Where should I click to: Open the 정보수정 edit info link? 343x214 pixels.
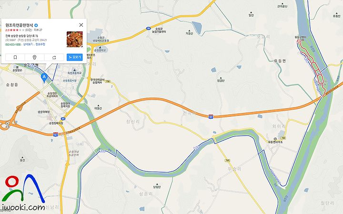pyautogui.click(x=40, y=44)
